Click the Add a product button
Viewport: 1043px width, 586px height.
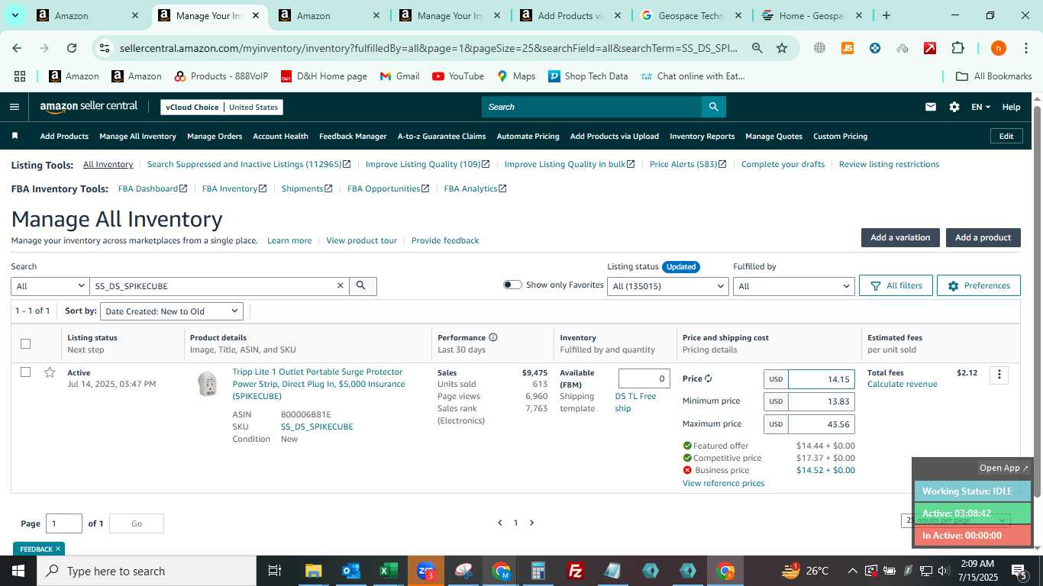pos(983,237)
